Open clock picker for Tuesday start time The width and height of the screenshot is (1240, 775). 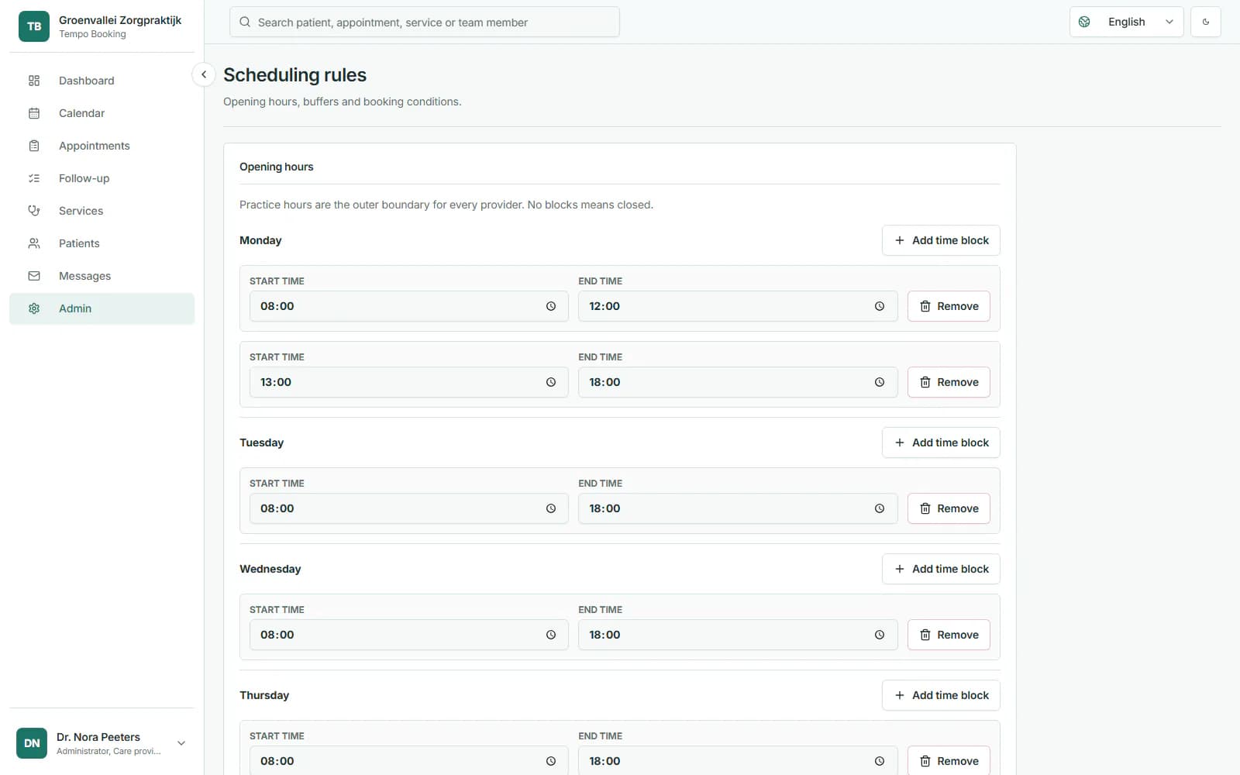[551, 508]
